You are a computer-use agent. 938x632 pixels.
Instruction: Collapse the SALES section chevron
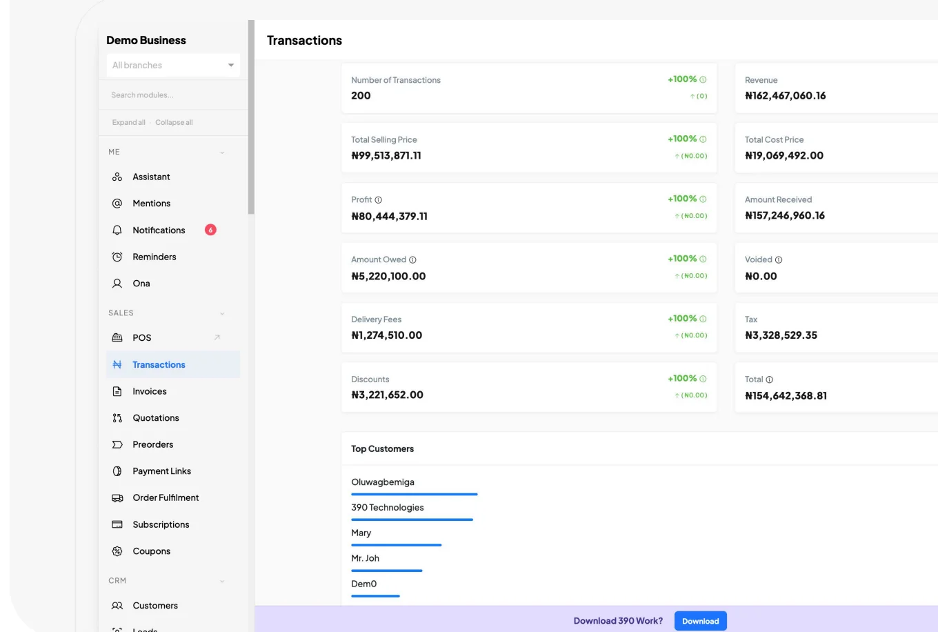pos(222,313)
